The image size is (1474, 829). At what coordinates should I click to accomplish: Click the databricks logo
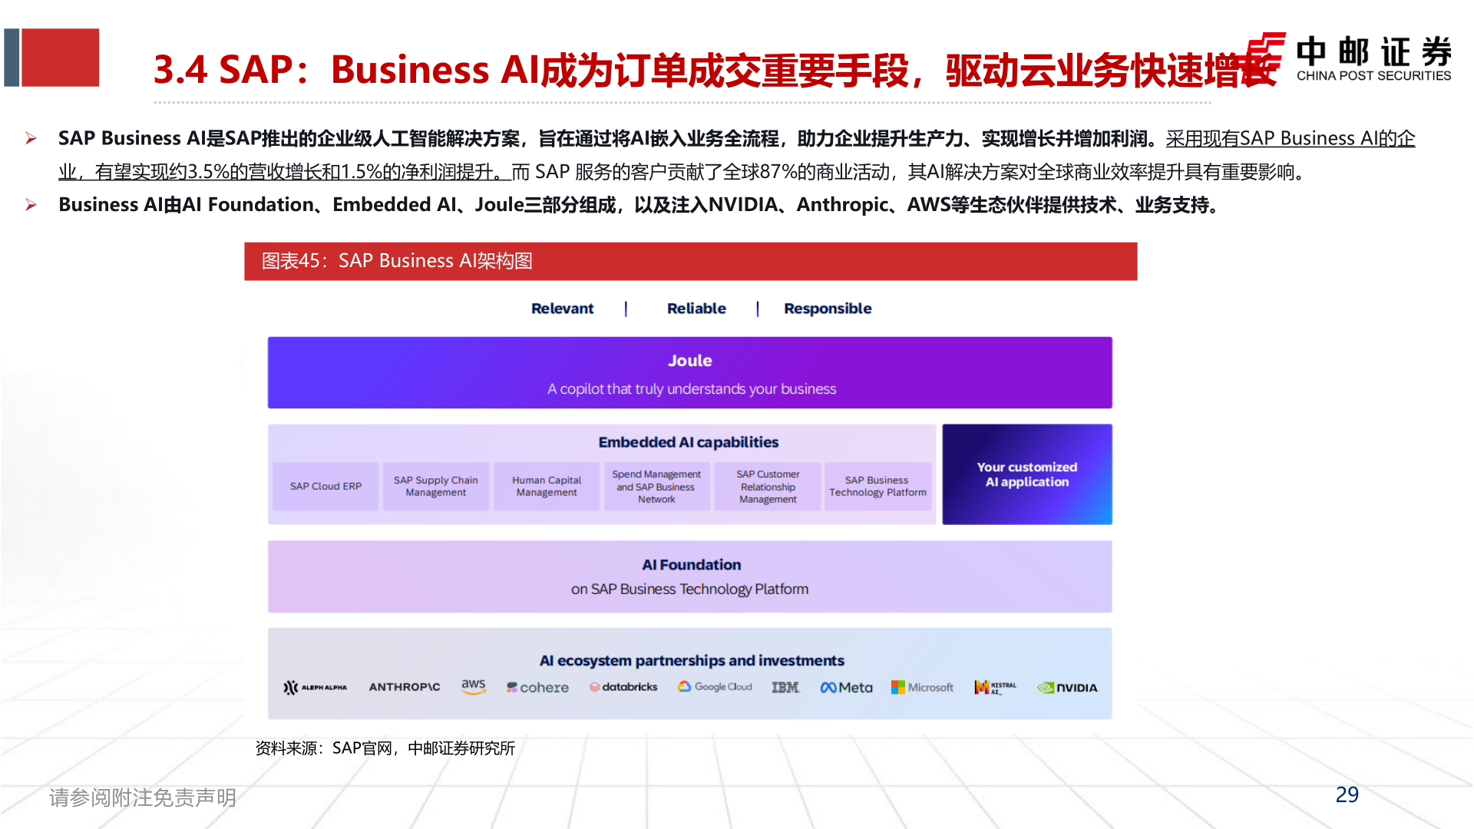[x=623, y=688]
